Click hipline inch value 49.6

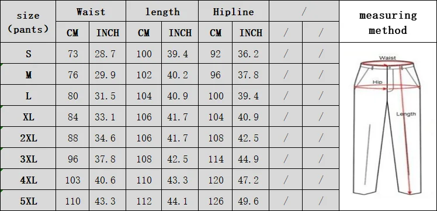[248, 201]
